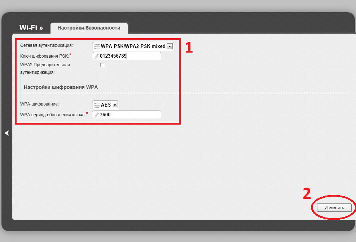The height and width of the screenshot is (242, 356).
Task: Click list icon in network authentication selector
Action: (x=97, y=46)
